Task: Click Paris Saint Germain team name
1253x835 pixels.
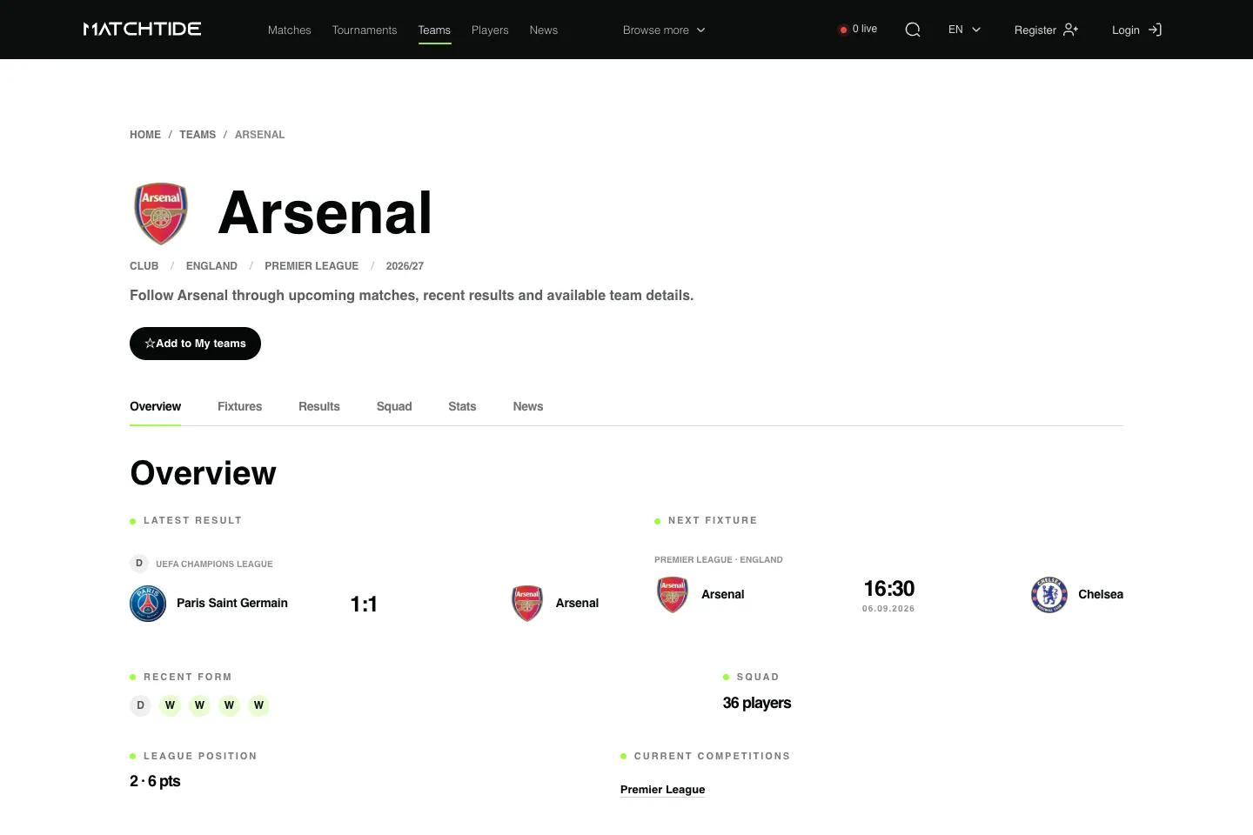Action: point(232,603)
